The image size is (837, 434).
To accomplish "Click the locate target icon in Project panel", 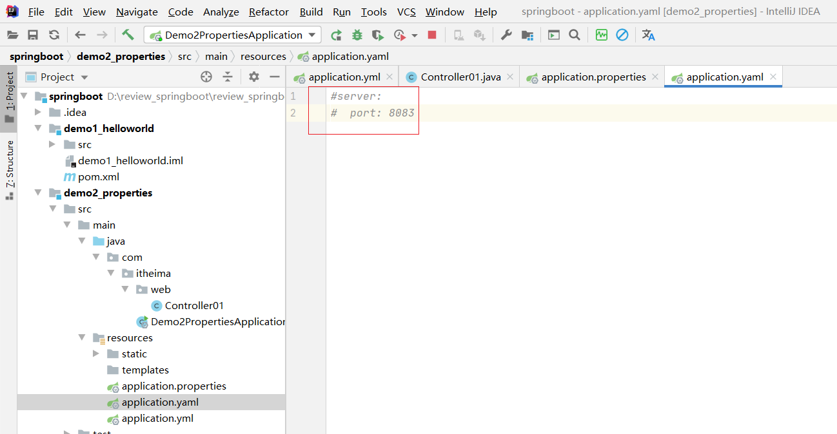I will tap(206, 77).
